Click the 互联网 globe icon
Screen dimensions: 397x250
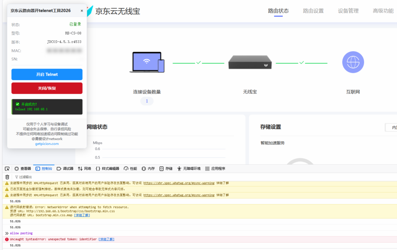pyautogui.click(x=353, y=62)
